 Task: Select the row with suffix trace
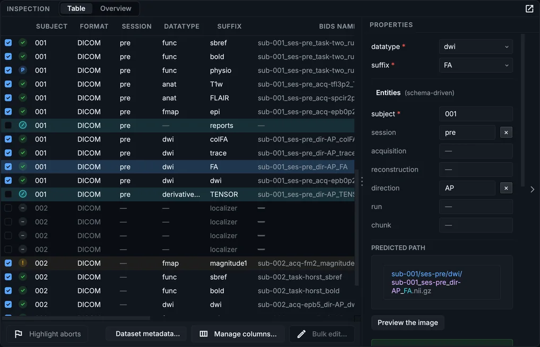tap(178, 153)
